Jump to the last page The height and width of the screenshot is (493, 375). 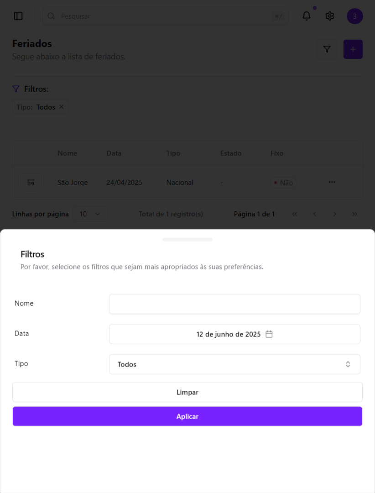point(354,214)
